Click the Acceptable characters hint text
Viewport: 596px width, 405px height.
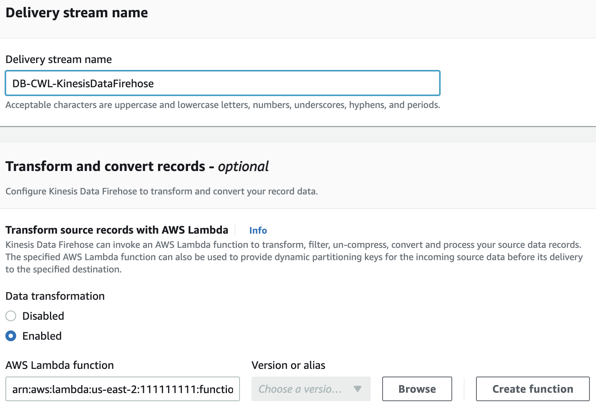pyautogui.click(x=223, y=105)
